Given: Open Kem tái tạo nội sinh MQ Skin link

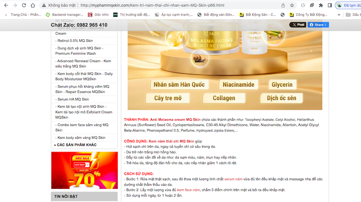Looking at the screenshot, I should [x=84, y=112].
